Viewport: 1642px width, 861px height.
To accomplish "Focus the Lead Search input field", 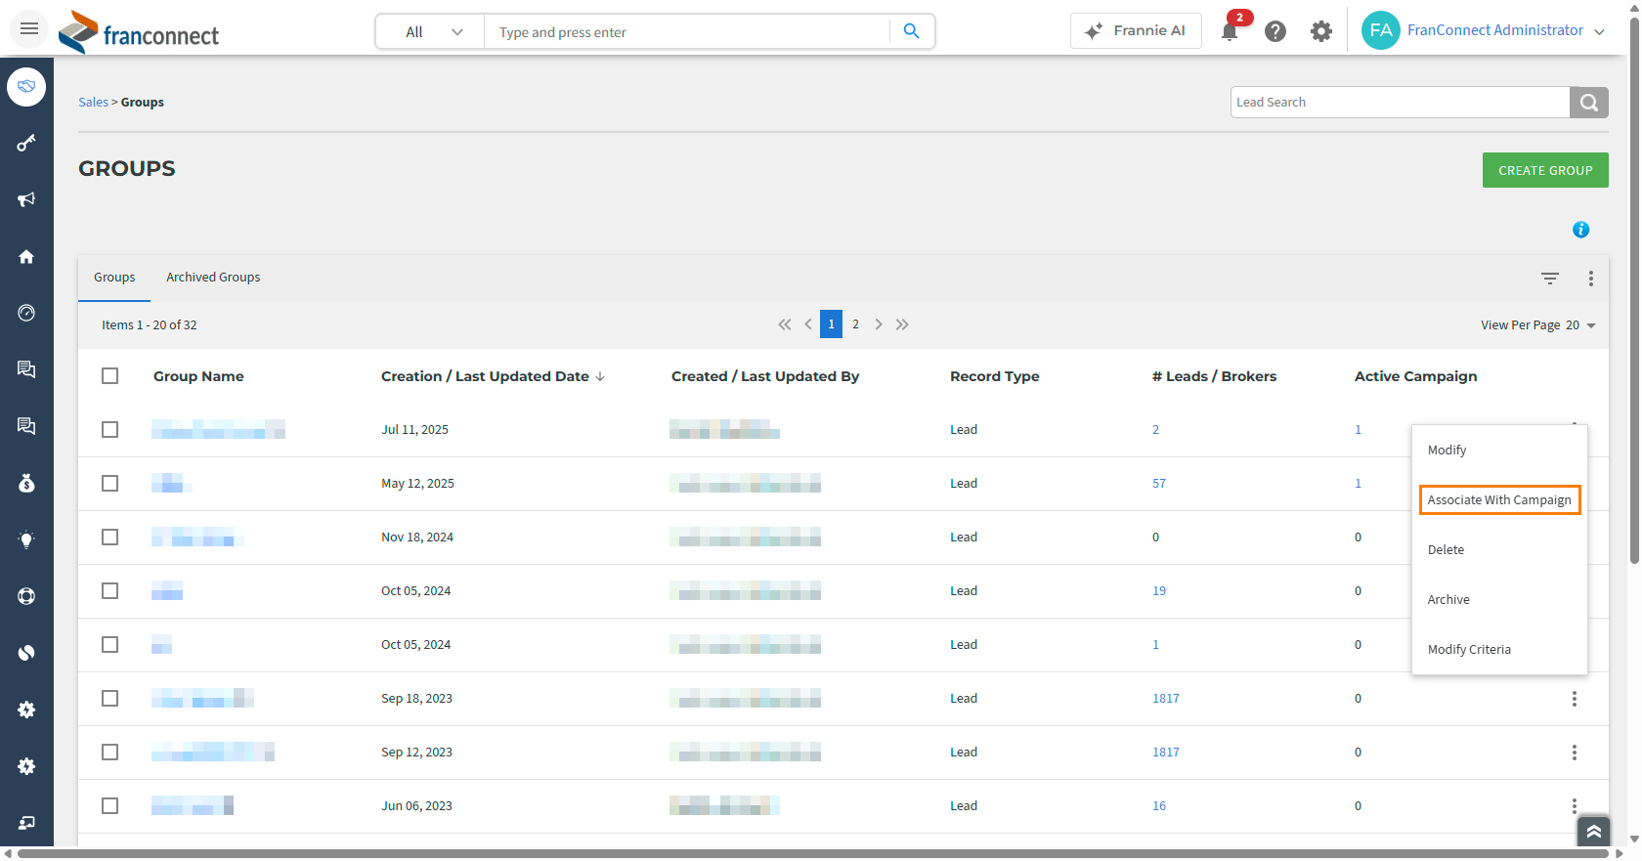I will [x=1400, y=103].
